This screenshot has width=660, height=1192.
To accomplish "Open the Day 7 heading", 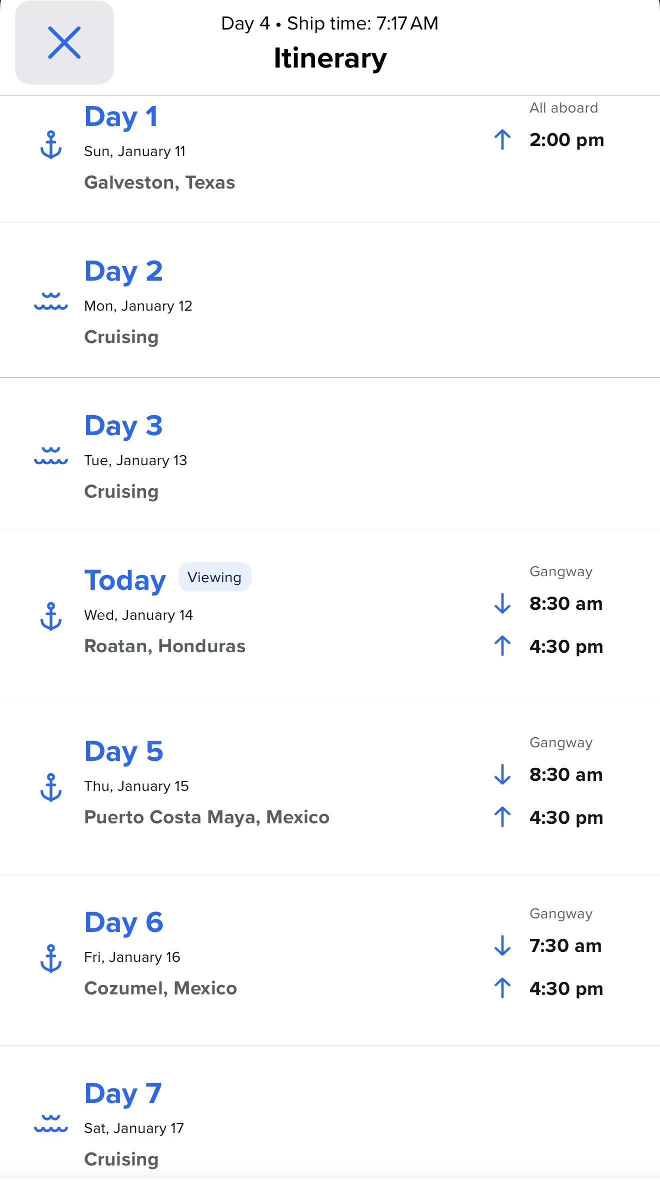I will tap(123, 1093).
